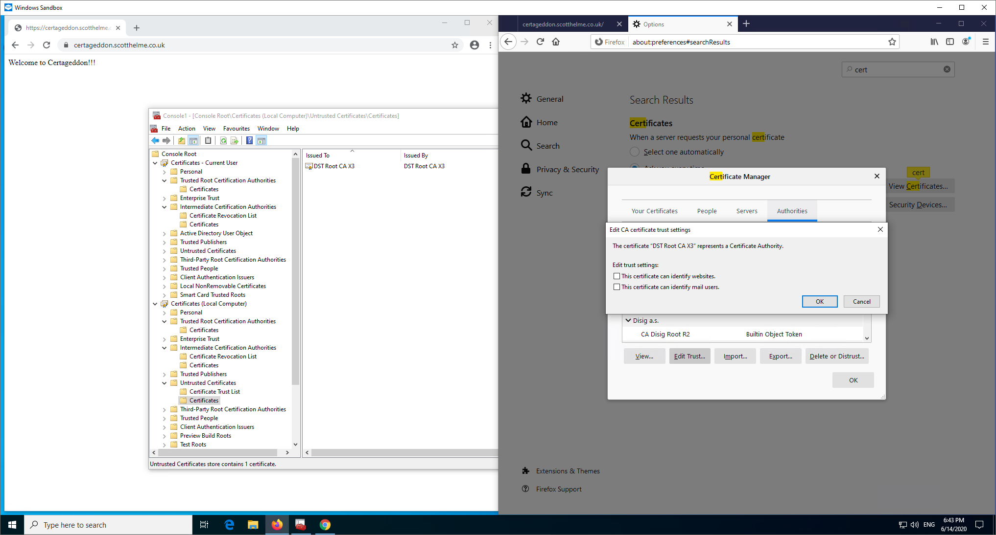Toggle show/hide console tree icon
The width and height of the screenshot is (996, 535).
click(x=193, y=141)
